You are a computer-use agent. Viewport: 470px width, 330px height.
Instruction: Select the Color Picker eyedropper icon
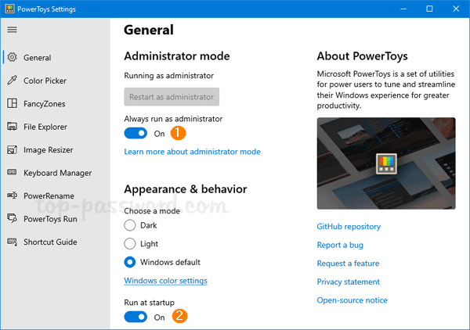point(12,81)
